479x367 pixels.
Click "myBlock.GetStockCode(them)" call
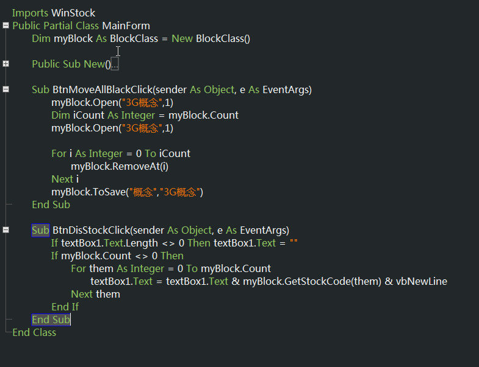tap(312, 282)
